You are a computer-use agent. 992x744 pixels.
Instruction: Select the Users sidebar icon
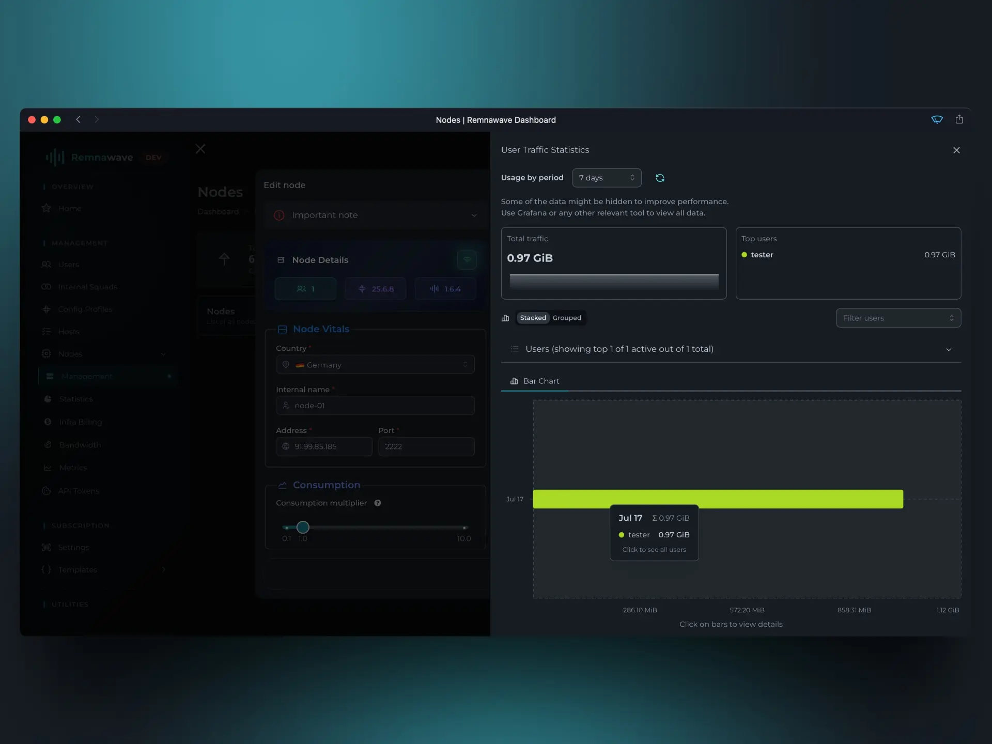(47, 265)
